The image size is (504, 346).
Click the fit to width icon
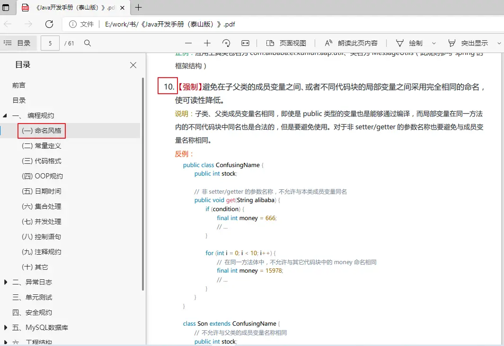point(245,43)
